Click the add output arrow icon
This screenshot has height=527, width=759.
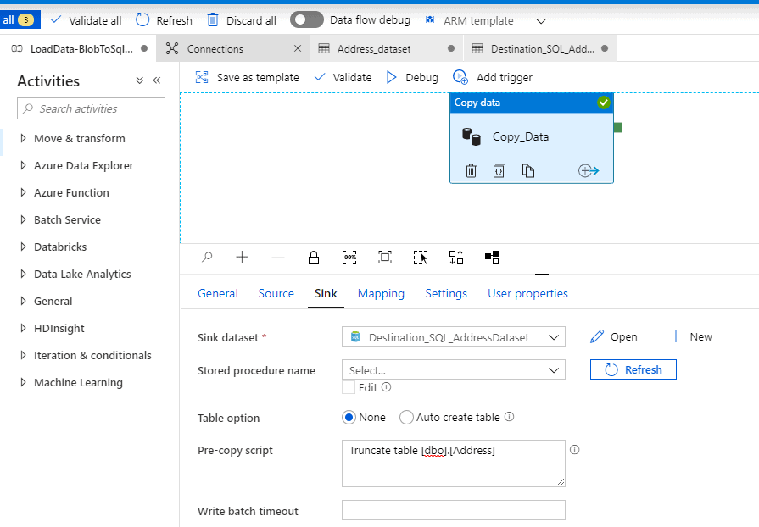tap(589, 171)
